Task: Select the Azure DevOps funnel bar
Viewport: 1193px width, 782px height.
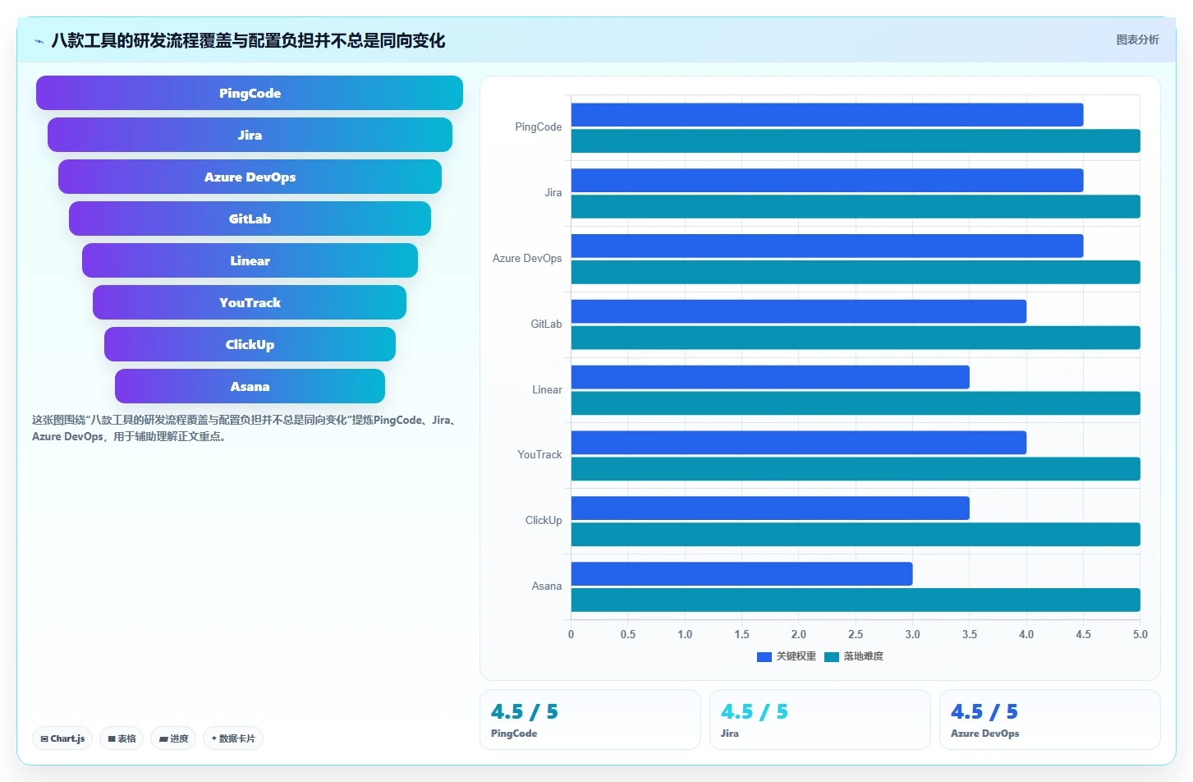Action: (x=250, y=177)
